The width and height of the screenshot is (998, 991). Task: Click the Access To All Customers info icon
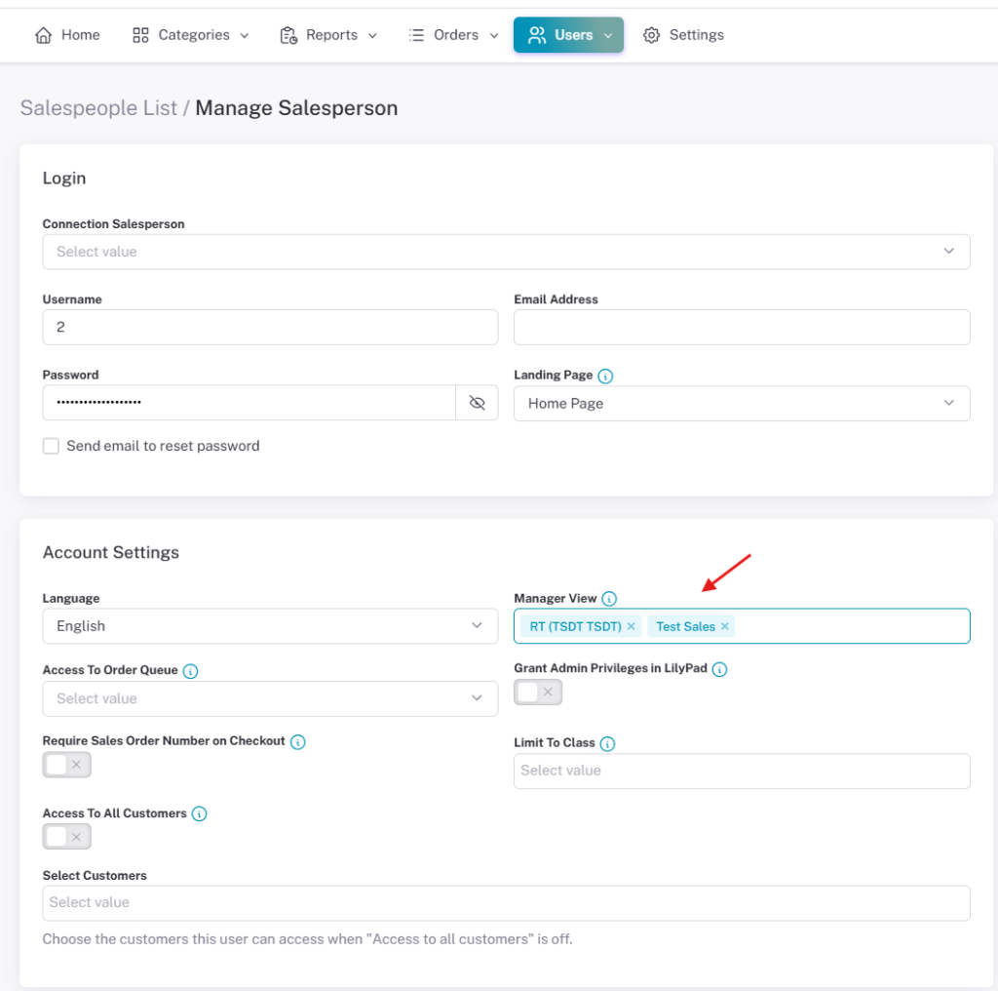point(199,813)
